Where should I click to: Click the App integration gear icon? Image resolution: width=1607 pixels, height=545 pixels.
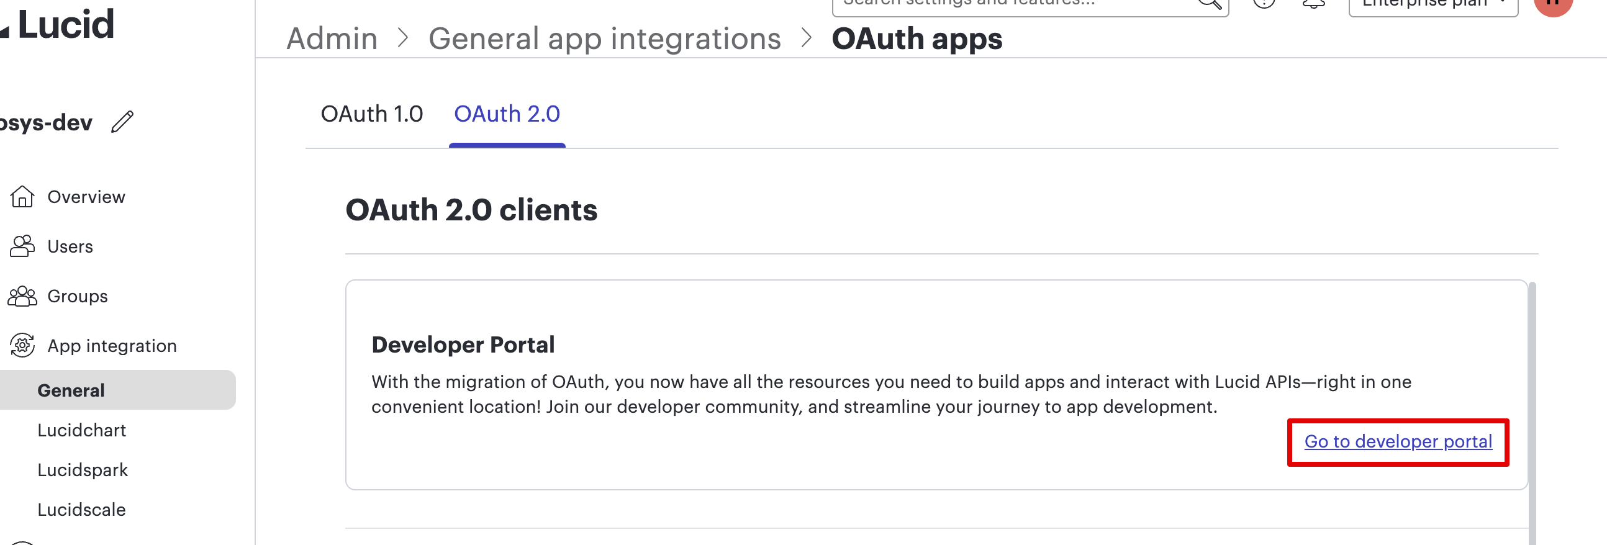[22, 346]
